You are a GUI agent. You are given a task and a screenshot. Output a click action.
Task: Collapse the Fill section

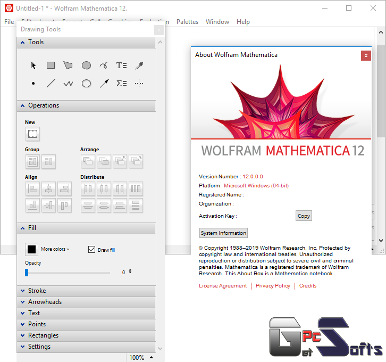pyautogui.click(x=86, y=228)
